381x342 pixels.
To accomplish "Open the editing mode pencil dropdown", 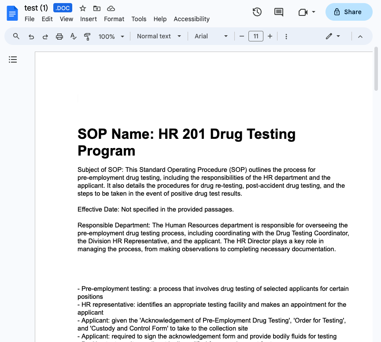I will pos(333,36).
